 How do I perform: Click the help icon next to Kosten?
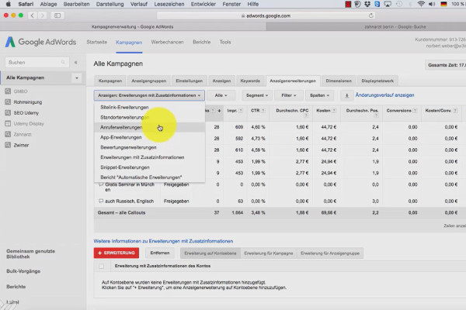tap(334, 111)
